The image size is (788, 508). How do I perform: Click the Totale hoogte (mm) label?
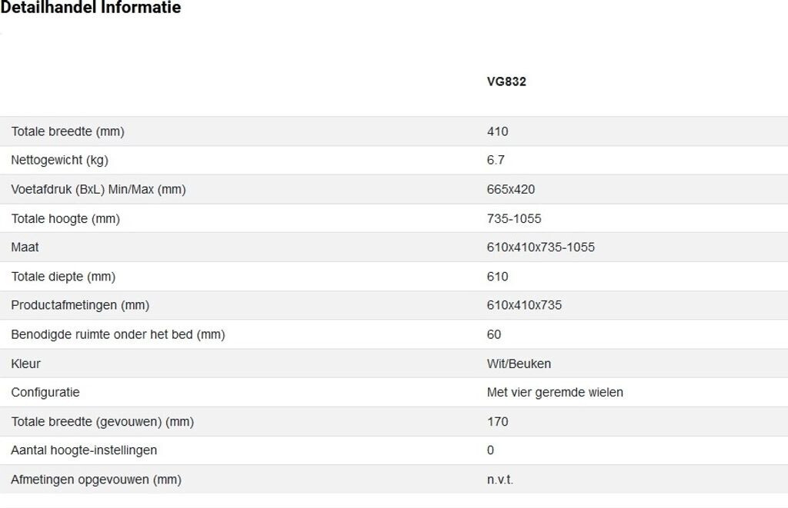65,219
